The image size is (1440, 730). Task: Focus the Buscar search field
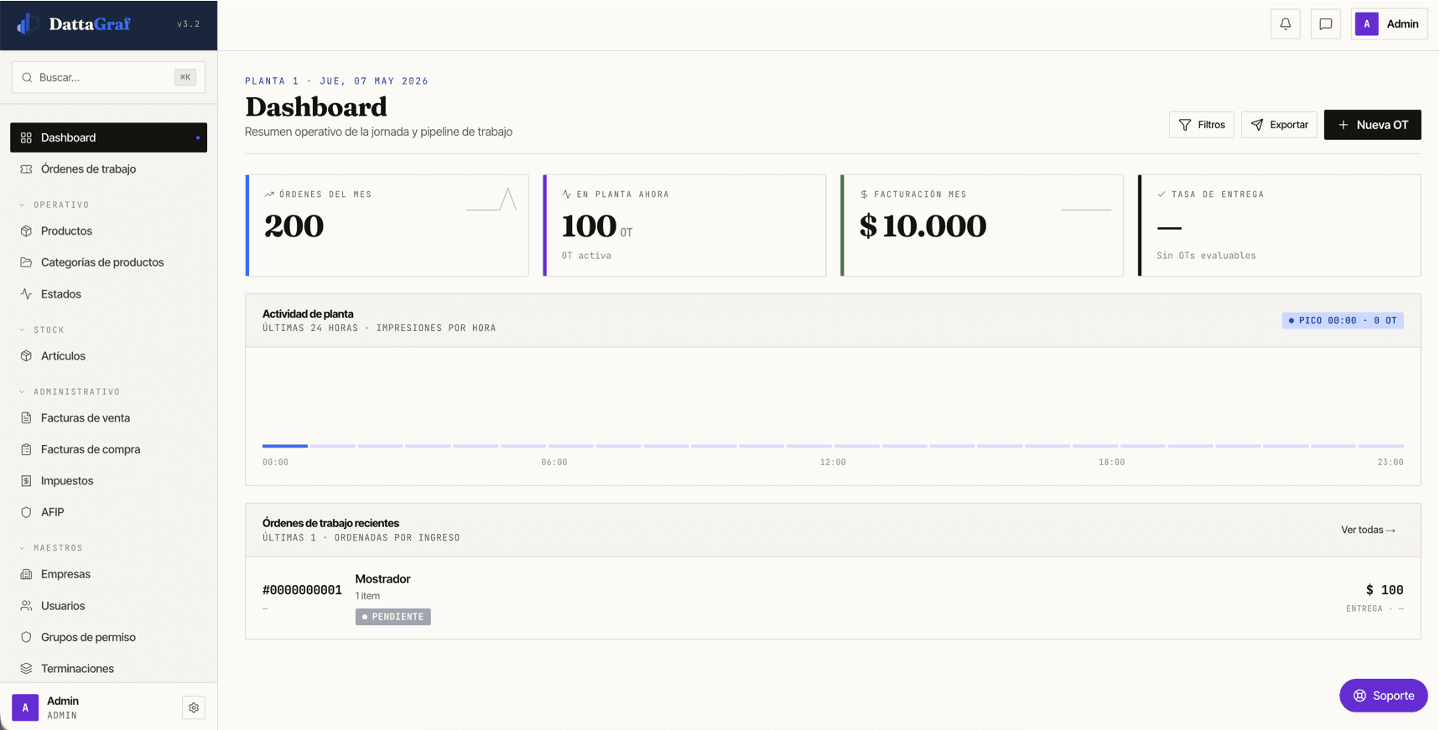pos(108,77)
